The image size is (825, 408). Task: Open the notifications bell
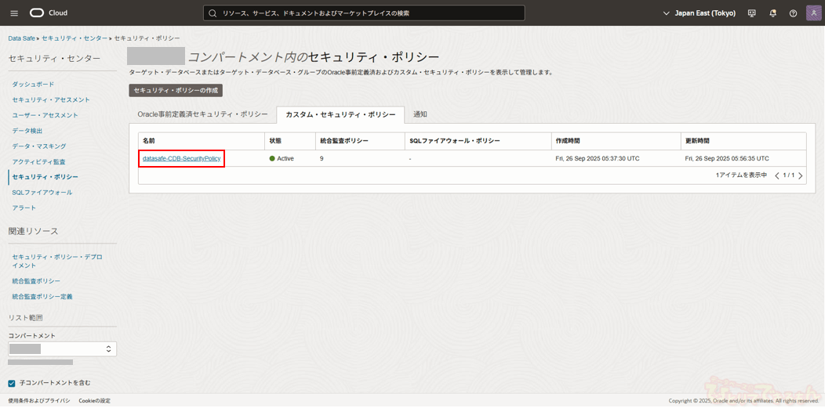[x=772, y=13]
